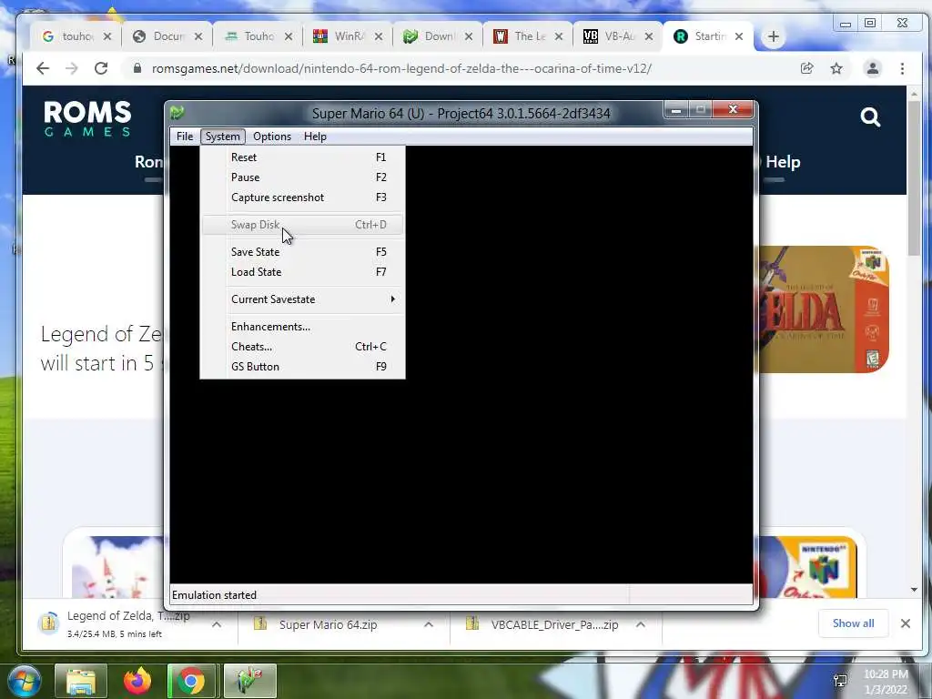Select Reset in the System menu
The image size is (932, 699).
click(302, 157)
